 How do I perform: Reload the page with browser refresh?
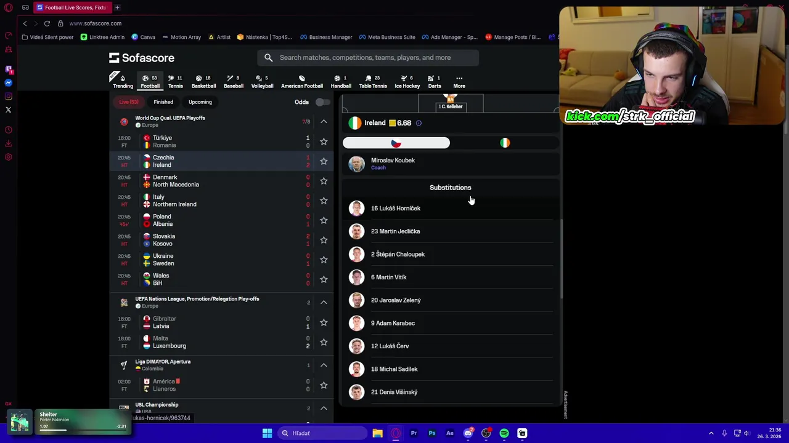point(47,23)
